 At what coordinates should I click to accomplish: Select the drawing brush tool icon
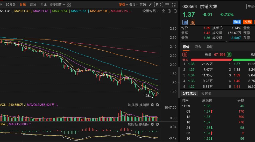(x=150, y=5)
